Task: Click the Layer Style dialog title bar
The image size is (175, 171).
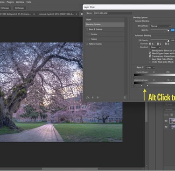Action: (x=129, y=7)
